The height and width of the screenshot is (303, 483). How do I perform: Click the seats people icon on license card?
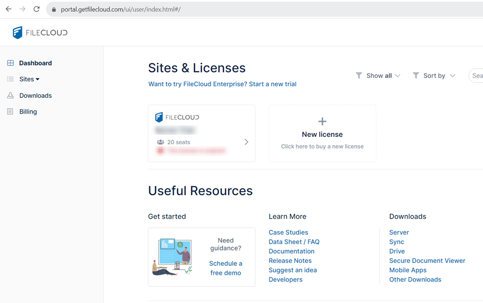[161, 142]
